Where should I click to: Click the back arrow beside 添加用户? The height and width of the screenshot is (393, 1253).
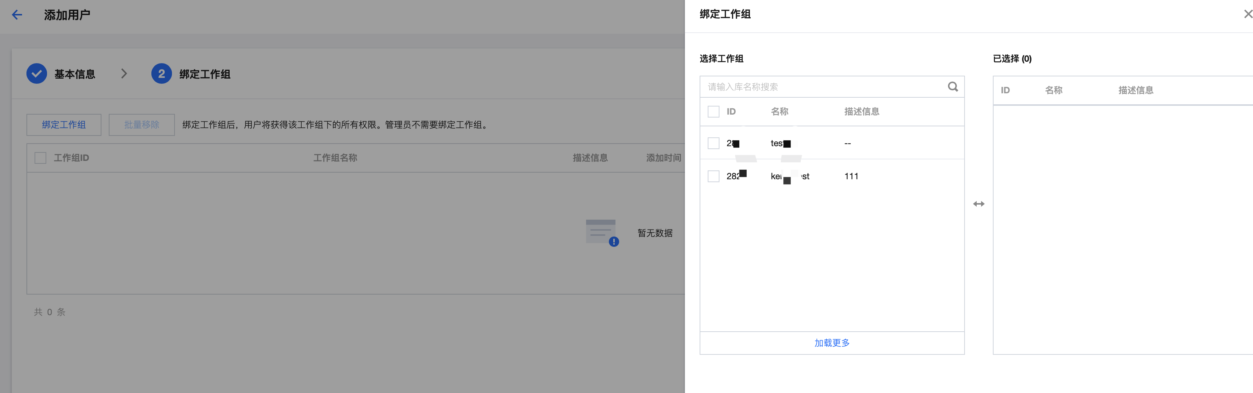pyautogui.click(x=17, y=15)
